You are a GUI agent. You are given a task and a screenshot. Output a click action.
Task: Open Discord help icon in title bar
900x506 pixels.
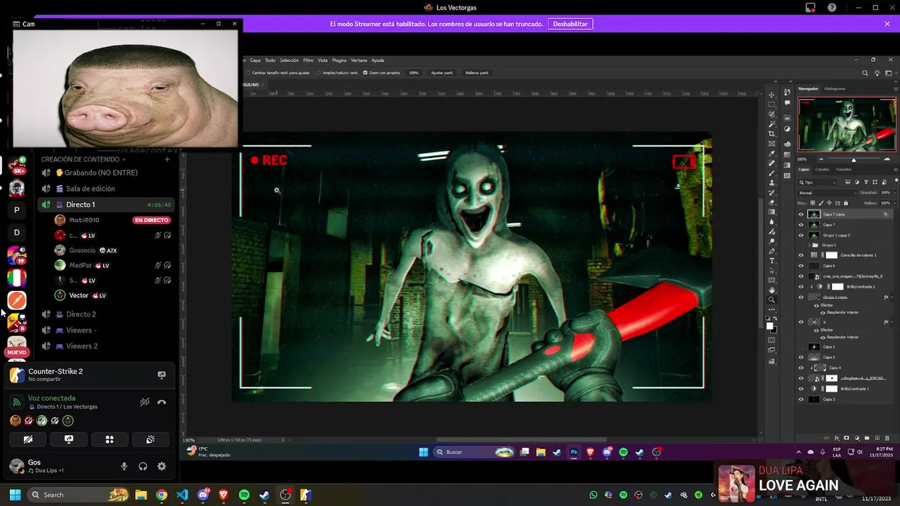click(x=832, y=8)
